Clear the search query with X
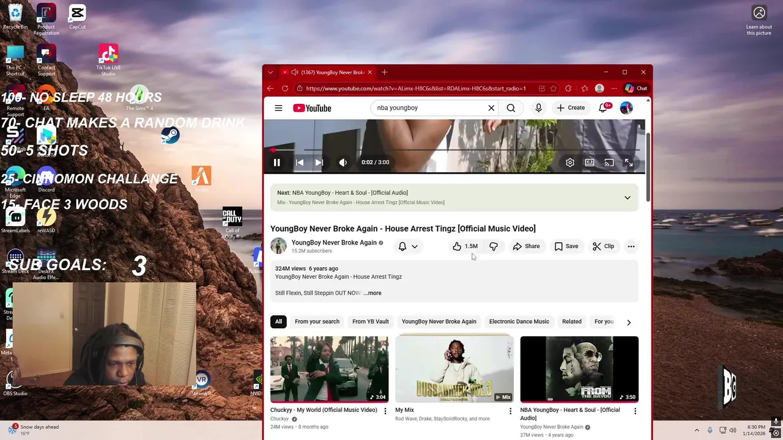 coord(491,108)
